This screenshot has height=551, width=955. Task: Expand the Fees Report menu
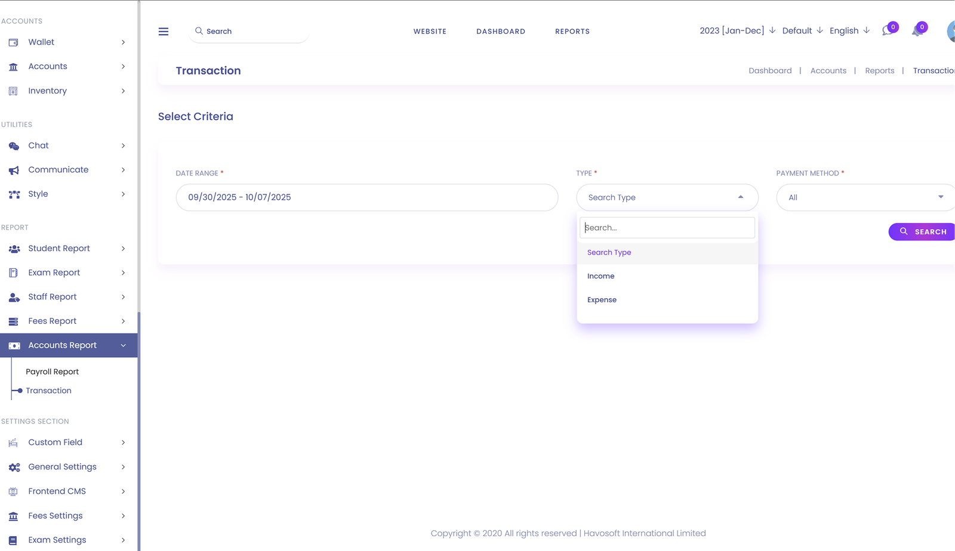(69, 321)
